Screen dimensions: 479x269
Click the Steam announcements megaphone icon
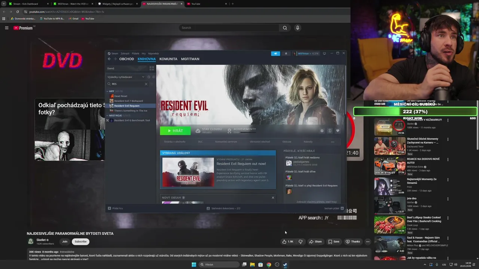[x=275, y=53]
